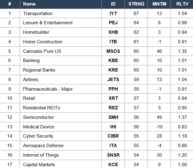Viewport: 193px width, 168px height.
Task: Click the SMH ticker ID
Action: tap(113, 117)
